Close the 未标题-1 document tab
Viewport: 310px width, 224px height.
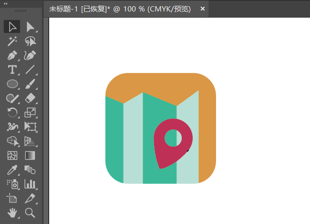pyautogui.click(x=202, y=9)
